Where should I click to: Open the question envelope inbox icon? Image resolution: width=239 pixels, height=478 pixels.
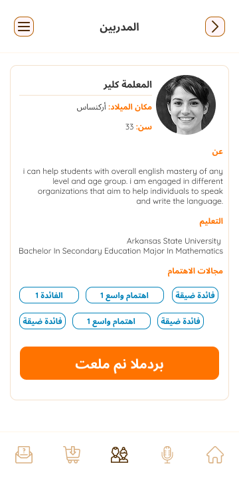coord(24,455)
